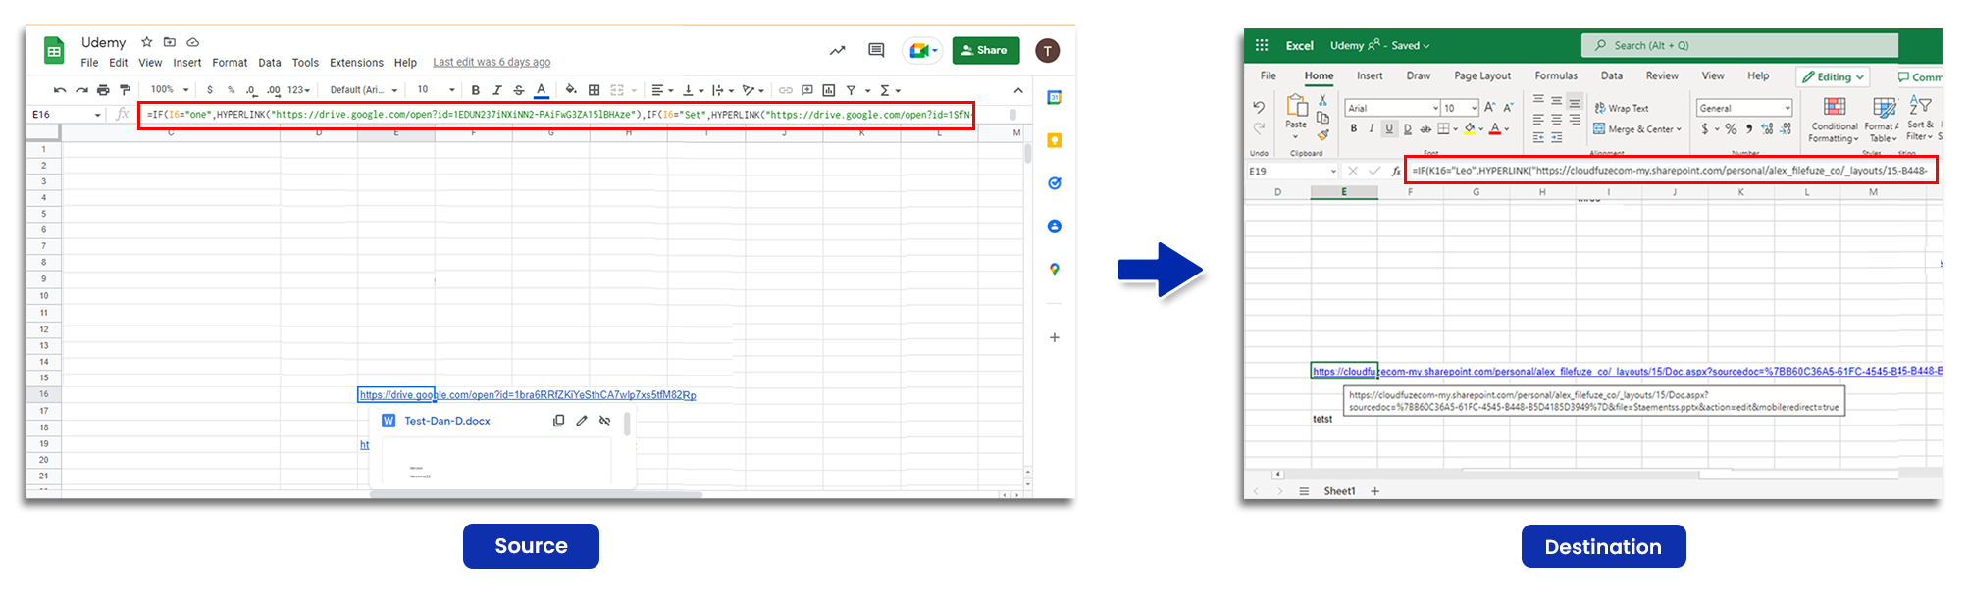Click the Print icon in Google Sheets
The width and height of the screenshot is (1969, 601).
pos(103,90)
